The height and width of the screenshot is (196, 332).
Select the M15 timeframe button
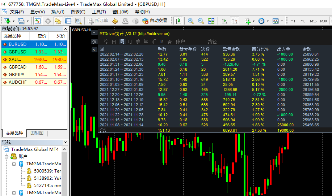tap(313, 21)
